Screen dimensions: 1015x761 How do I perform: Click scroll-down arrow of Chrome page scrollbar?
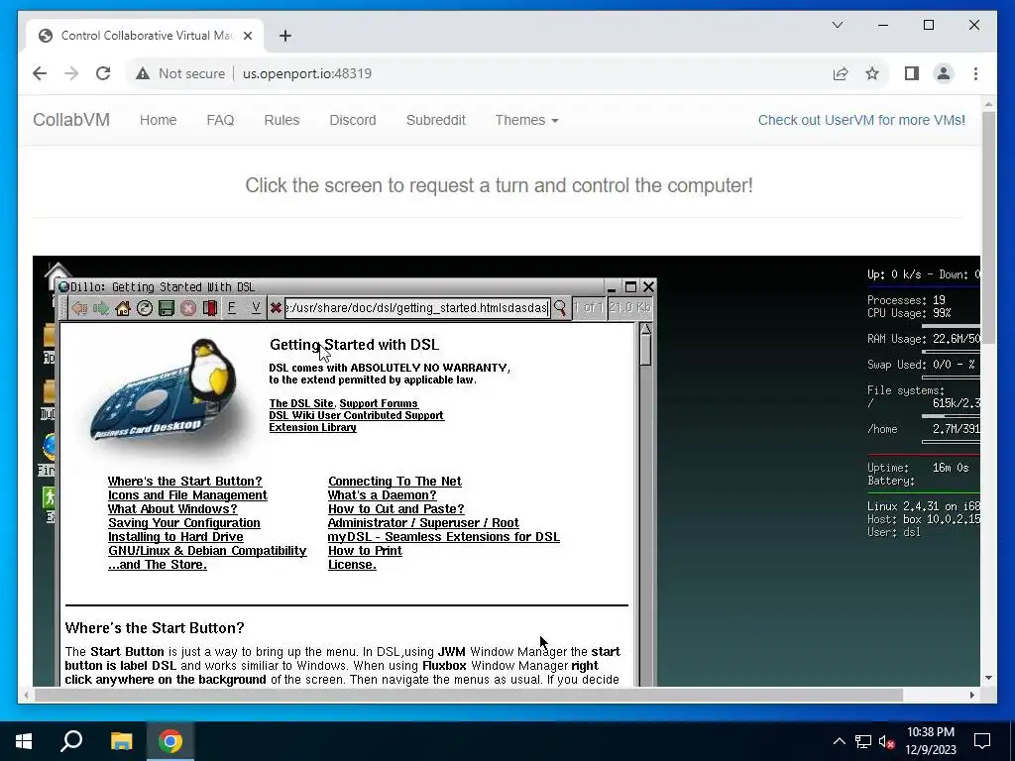tap(988, 678)
